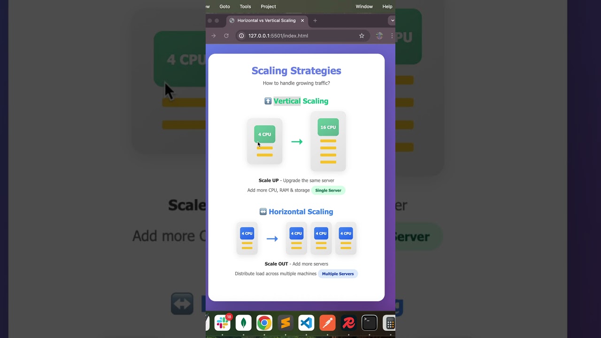Screen dimensions: 601x338
Task: Reload the page in the browser
Action: pyautogui.click(x=226, y=36)
